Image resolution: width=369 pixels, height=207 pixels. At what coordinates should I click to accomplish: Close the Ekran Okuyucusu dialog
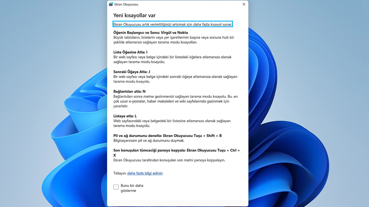244,4
